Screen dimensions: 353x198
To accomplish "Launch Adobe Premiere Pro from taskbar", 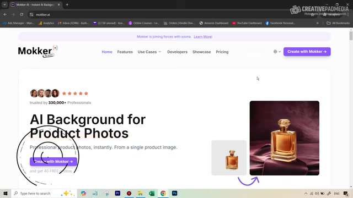I will [117, 193].
